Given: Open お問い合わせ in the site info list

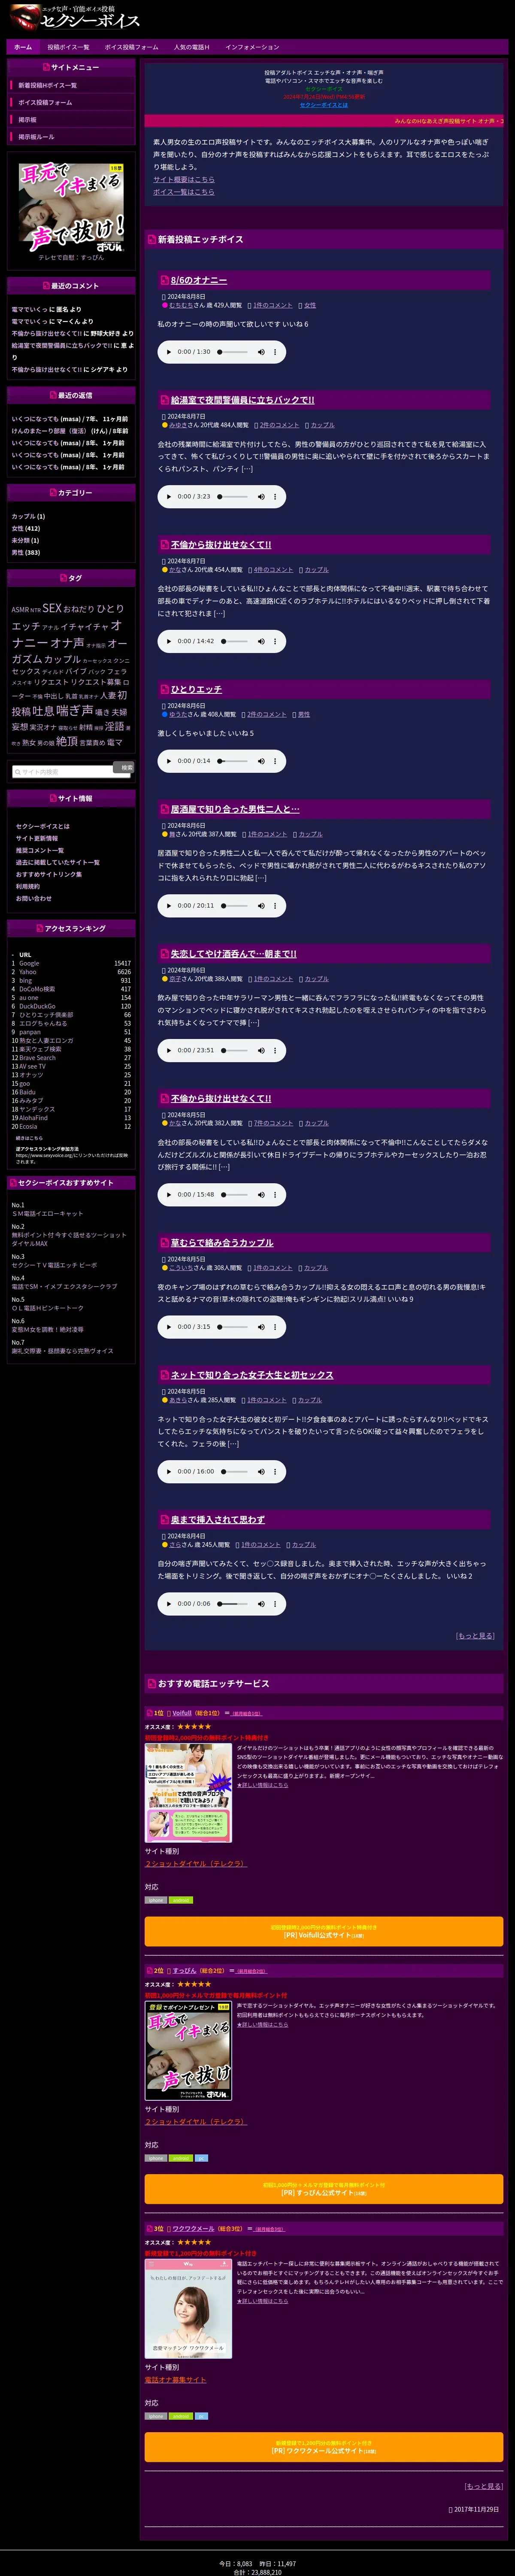Looking at the screenshot, I should tap(34, 898).
